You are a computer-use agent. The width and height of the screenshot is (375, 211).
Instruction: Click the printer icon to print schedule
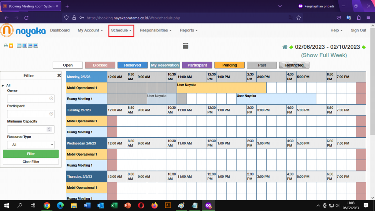point(6,46)
